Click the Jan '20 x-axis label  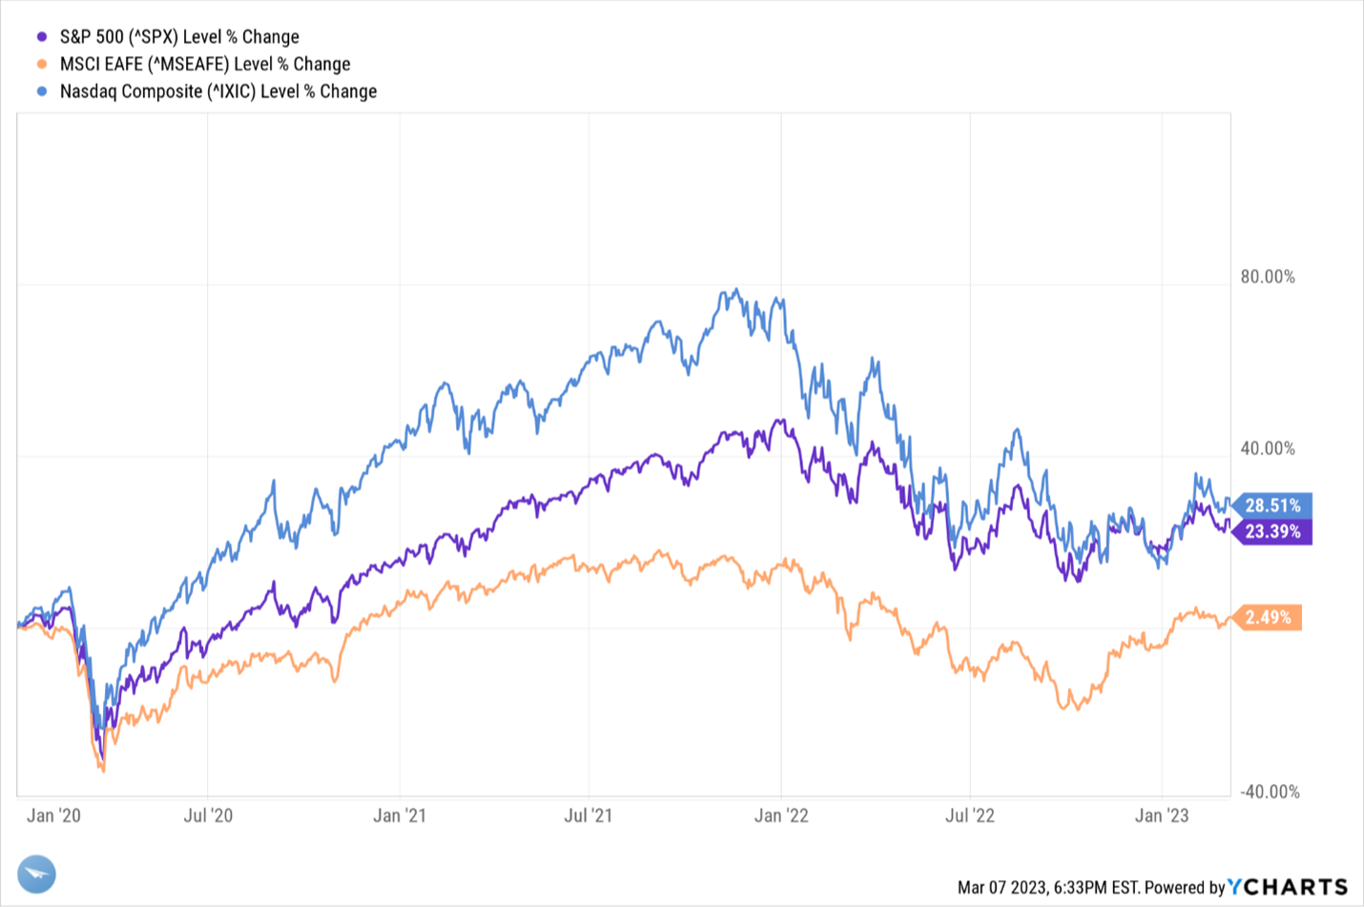[x=54, y=815]
